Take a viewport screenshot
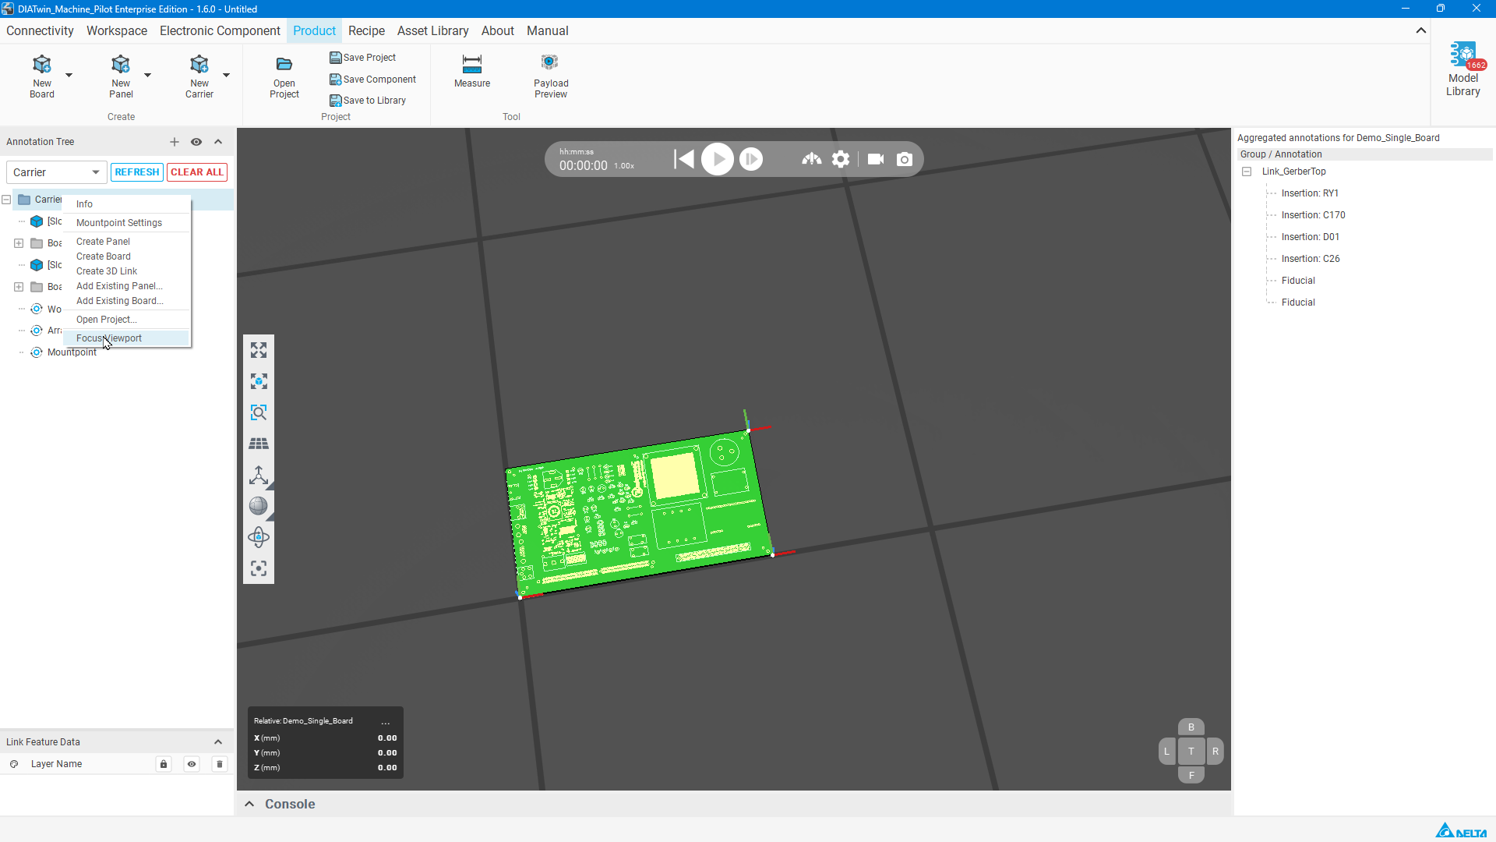The image size is (1496, 842). coord(905,159)
